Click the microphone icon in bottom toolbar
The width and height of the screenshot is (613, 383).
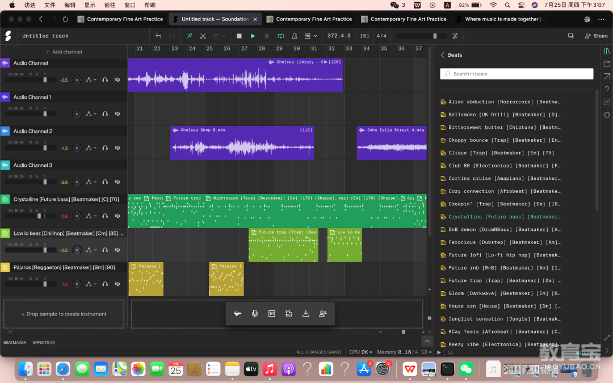(x=254, y=313)
